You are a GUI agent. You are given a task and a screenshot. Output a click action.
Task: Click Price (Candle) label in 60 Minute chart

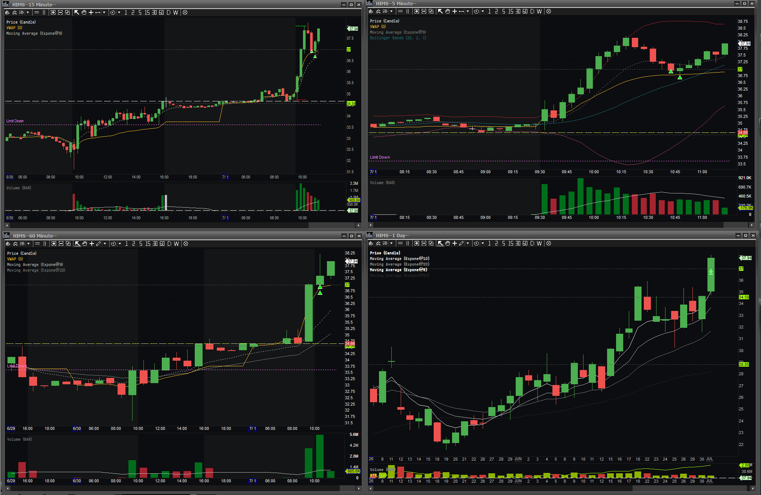tap(22, 253)
